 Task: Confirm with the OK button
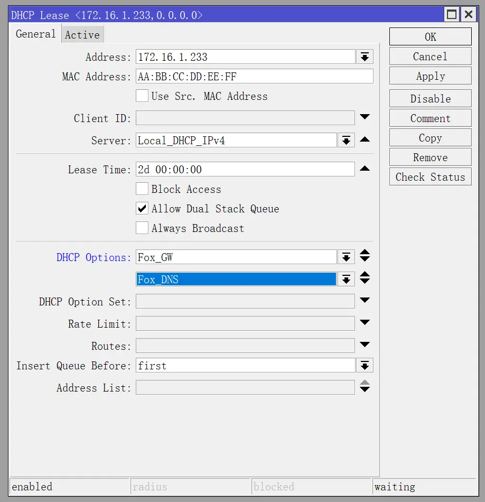(x=430, y=36)
